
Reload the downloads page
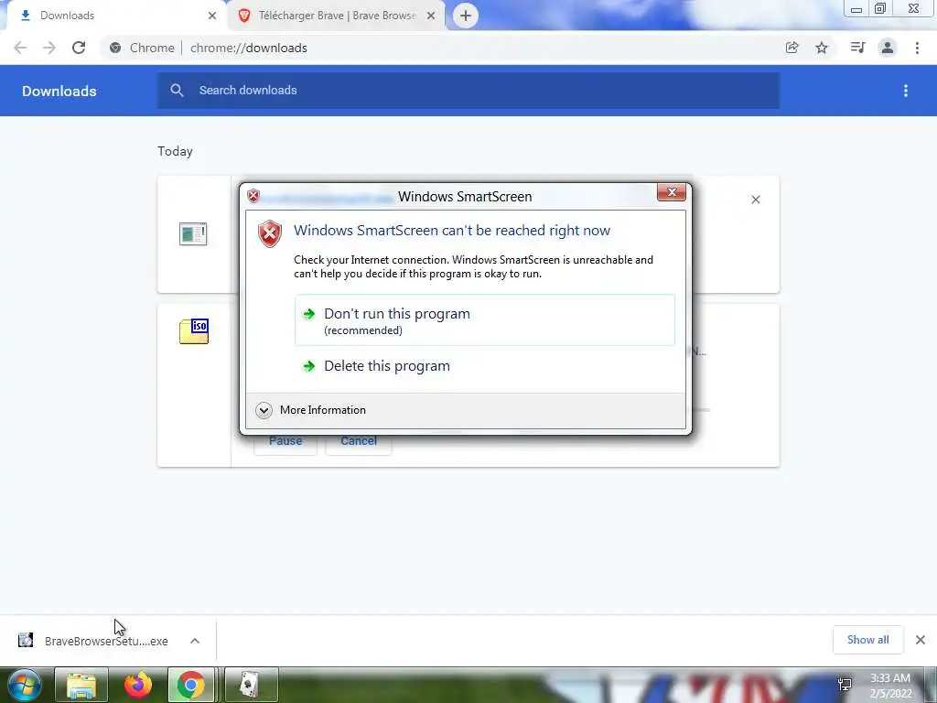coord(79,48)
